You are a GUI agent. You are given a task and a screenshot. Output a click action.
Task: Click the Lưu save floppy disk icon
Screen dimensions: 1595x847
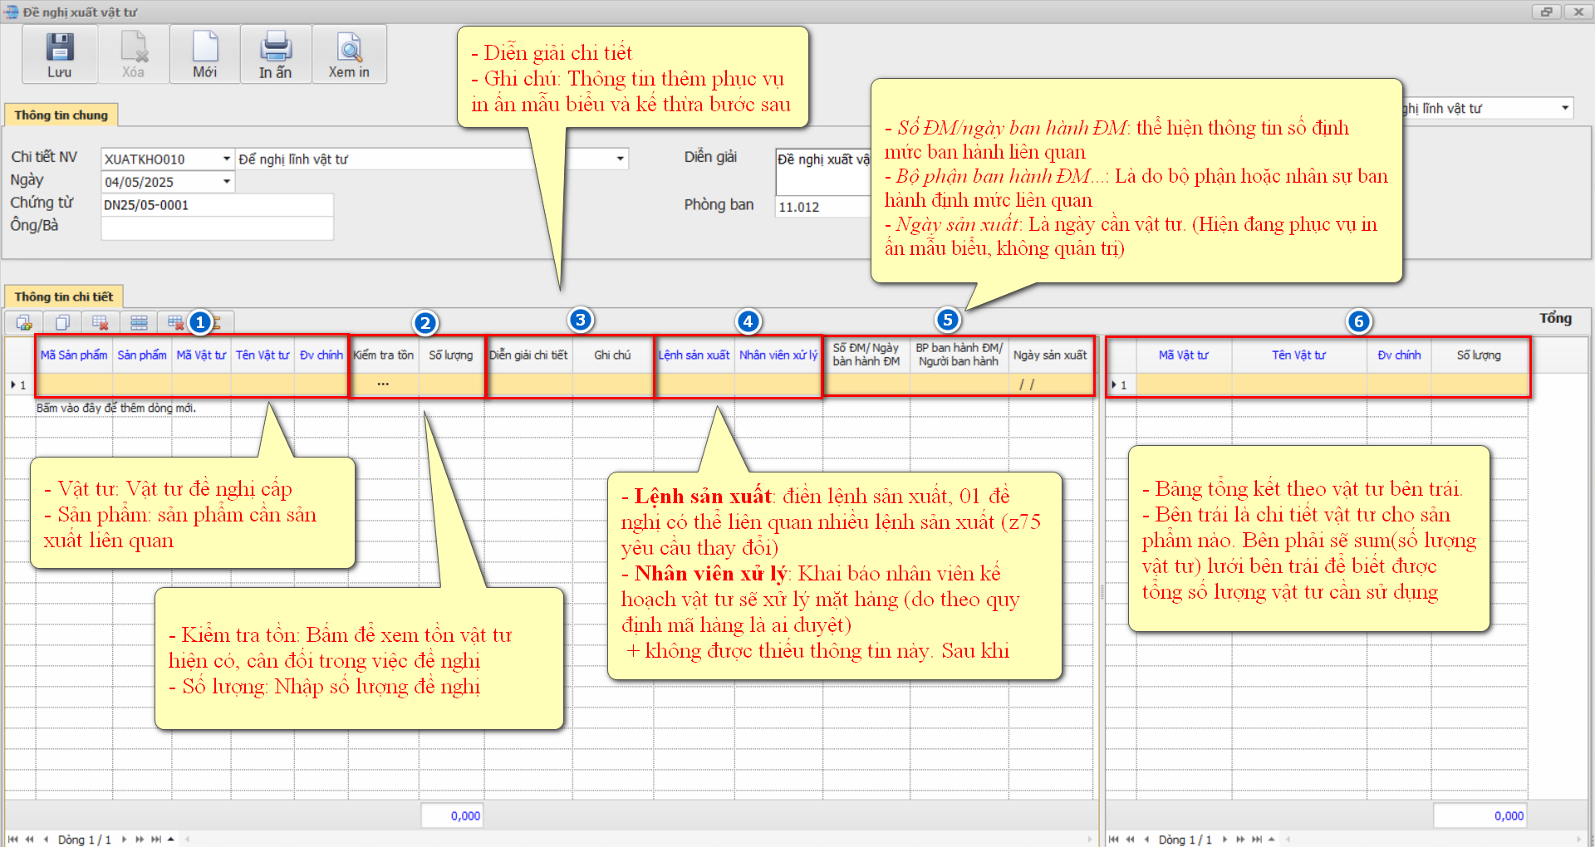[x=59, y=48]
